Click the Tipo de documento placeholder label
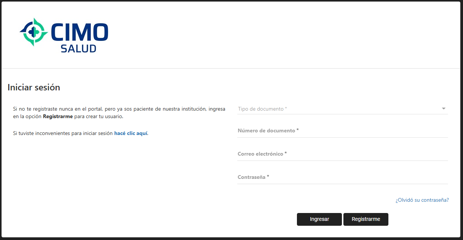Image resolution: width=463 pixels, height=240 pixels. (x=262, y=109)
